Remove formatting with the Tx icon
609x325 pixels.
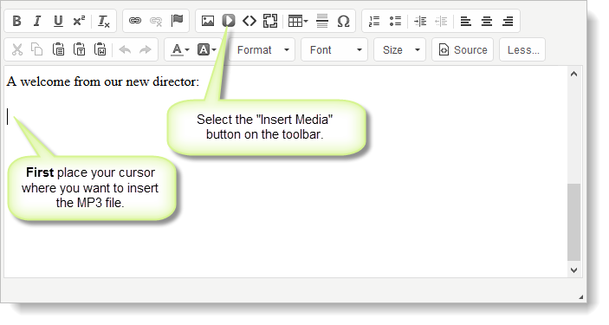103,21
